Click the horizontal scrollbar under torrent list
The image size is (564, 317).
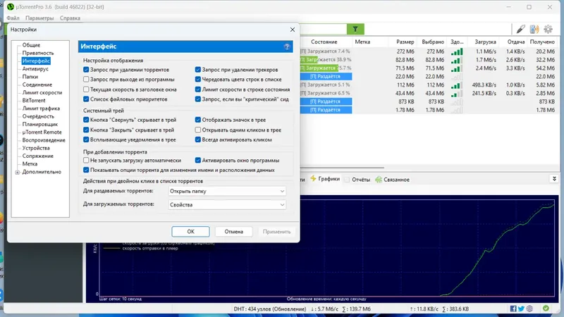(x=342, y=168)
